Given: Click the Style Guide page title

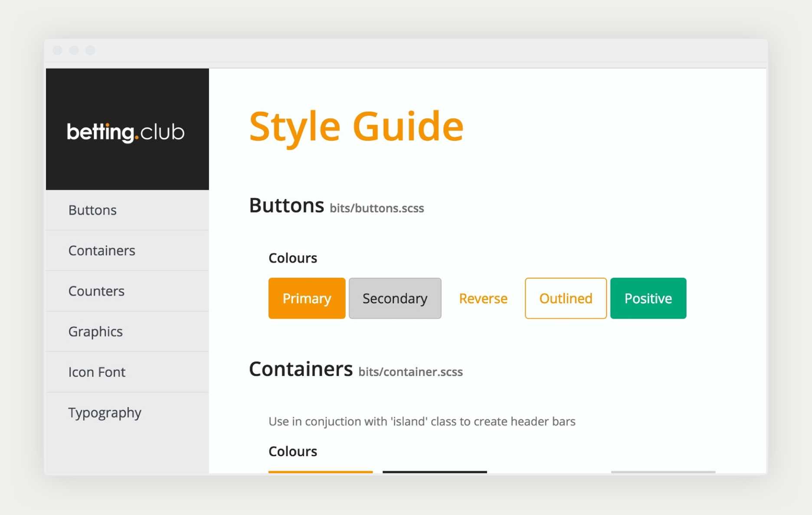Looking at the screenshot, I should [x=356, y=127].
